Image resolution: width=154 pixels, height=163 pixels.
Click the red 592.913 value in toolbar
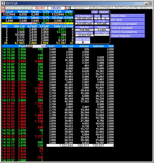pos(40,8)
